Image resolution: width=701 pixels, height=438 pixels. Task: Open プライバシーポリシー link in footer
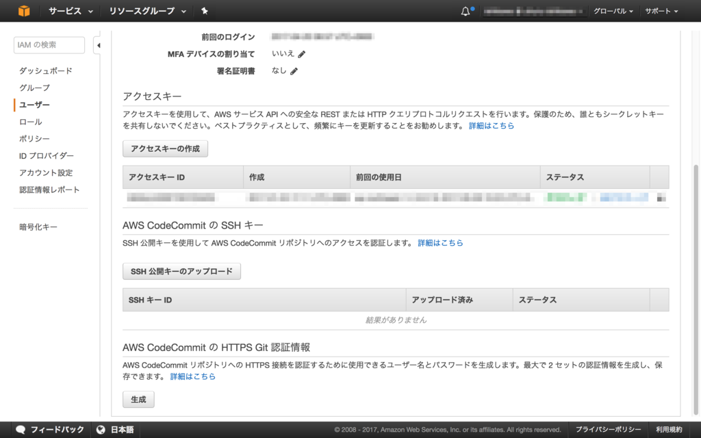click(608, 430)
